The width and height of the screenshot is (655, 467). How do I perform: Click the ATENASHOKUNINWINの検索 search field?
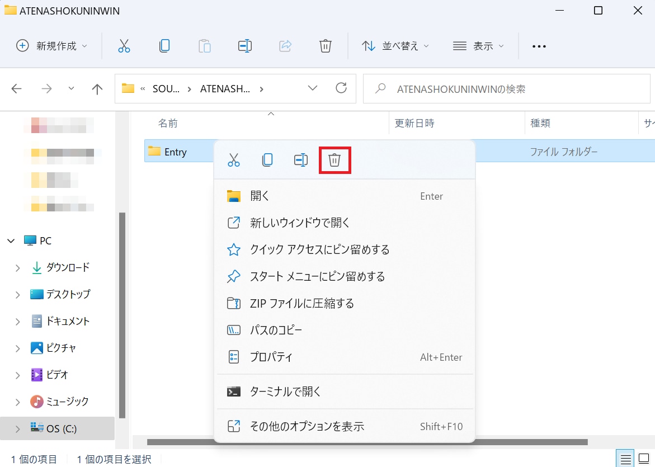tap(507, 88)
